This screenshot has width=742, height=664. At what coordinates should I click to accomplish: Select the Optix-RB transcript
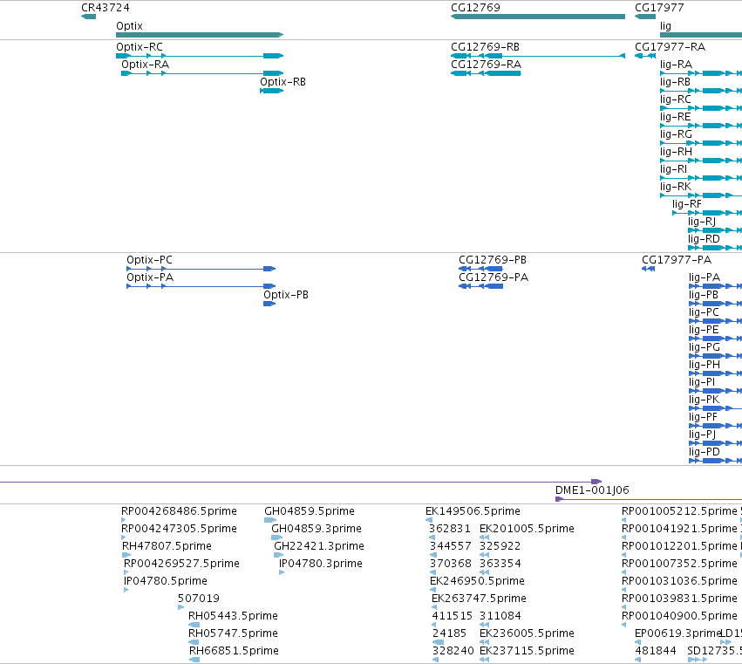(x=272, y=91)
